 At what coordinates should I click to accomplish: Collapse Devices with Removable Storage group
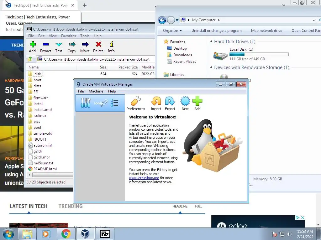(211, 67)
